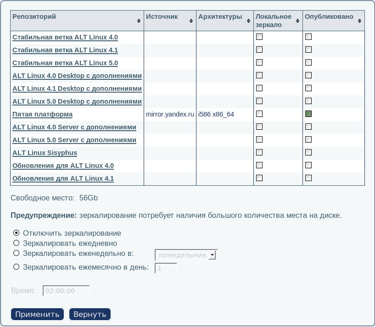
Task: Sort by Источник column arrow icon
Action: pos(191,21)
